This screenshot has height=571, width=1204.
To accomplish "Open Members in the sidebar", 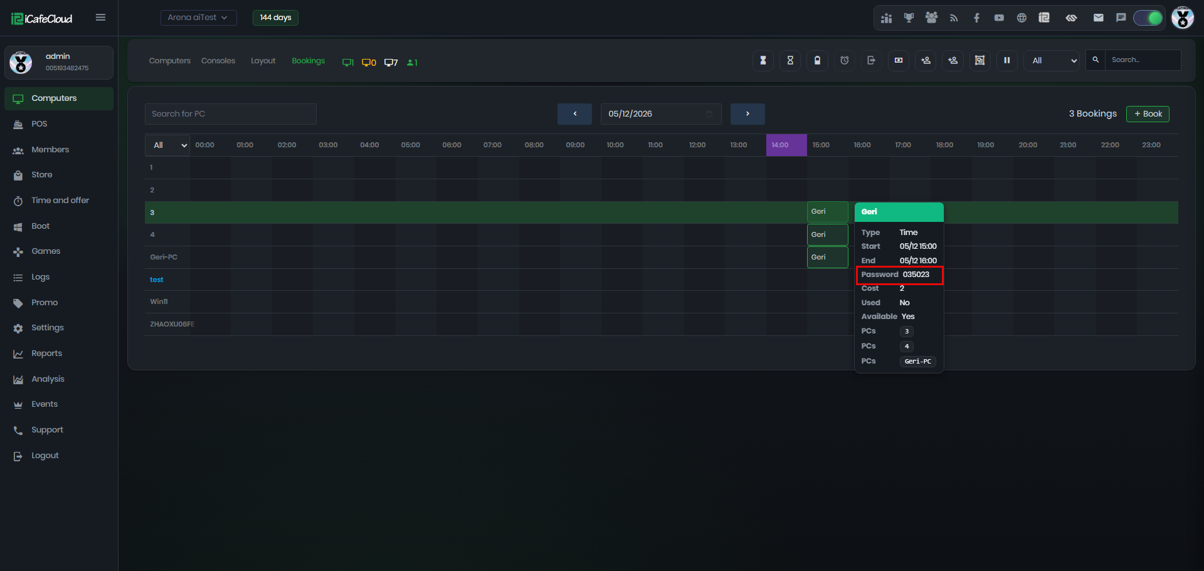I will pos(59,149).
